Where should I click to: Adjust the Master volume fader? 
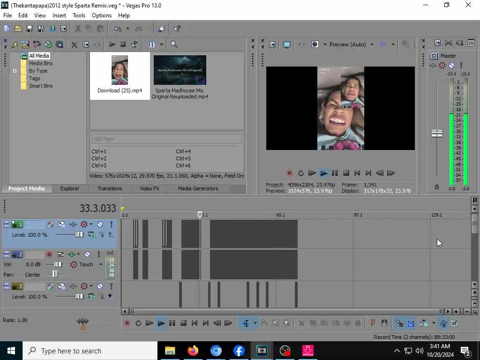[437, 134]
